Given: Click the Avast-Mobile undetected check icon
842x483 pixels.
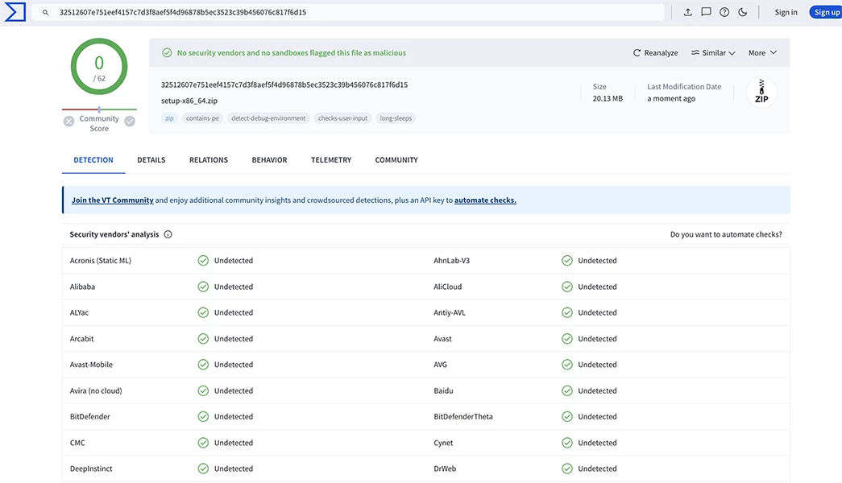Looking at the screenshot, I should tap(203, 365).
